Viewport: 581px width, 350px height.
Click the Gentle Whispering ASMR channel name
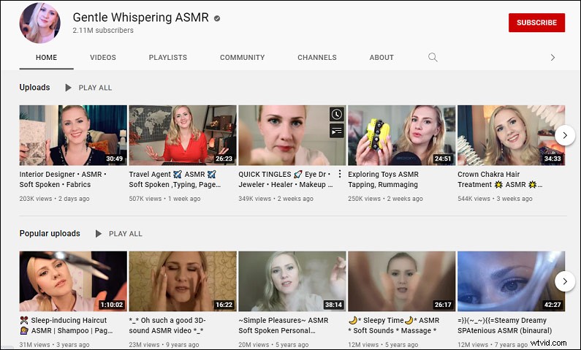point(141,18)
